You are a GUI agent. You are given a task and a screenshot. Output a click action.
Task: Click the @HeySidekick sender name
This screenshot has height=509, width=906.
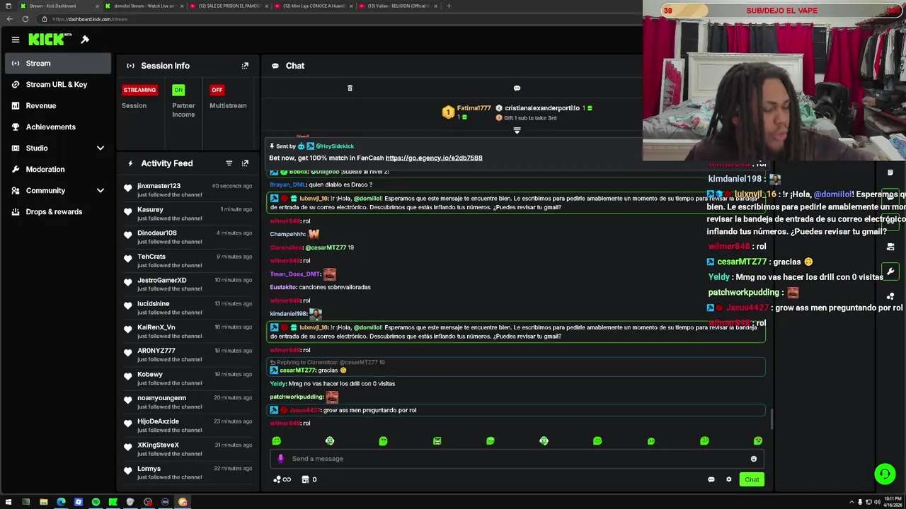[335, 146]
